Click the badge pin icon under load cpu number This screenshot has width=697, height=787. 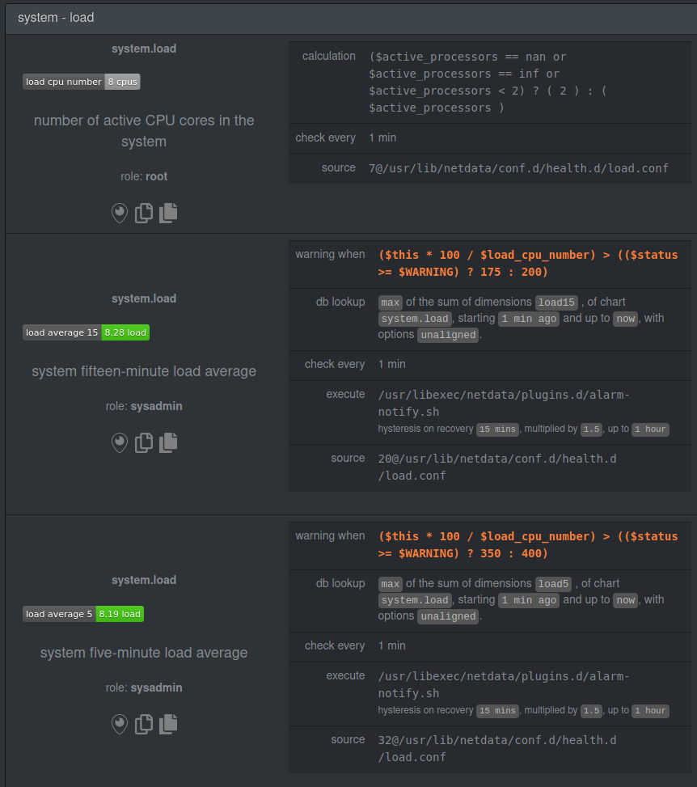[x=120, y=214]
